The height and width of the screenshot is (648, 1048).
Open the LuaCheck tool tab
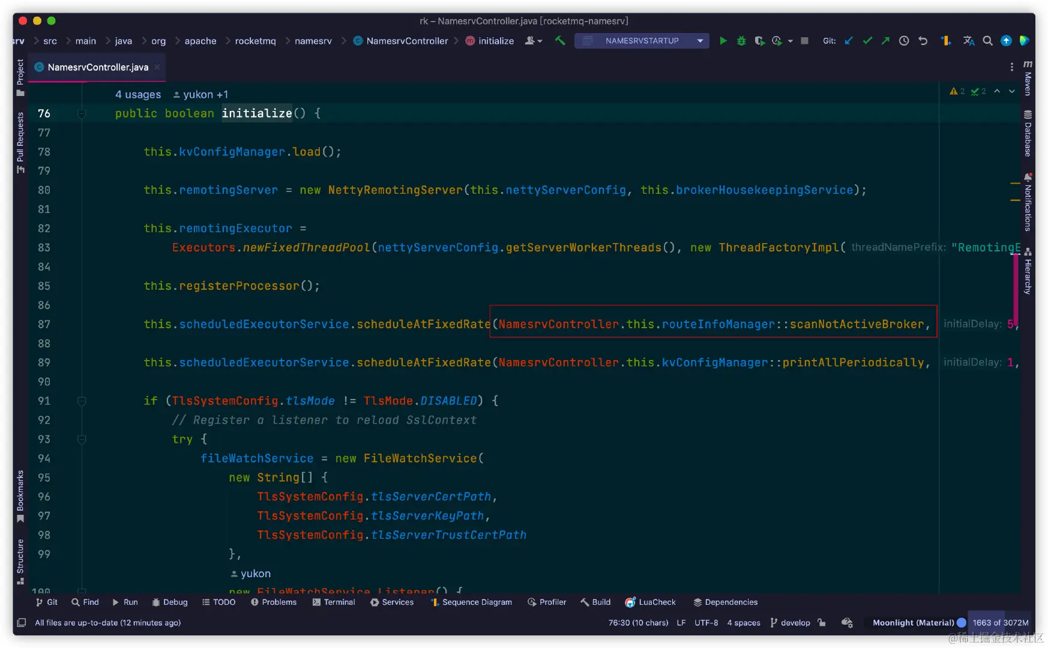[x=651, y=602]
